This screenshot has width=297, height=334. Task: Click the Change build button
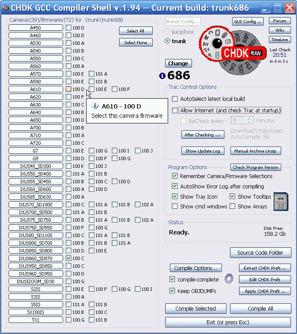coord(178,64)
